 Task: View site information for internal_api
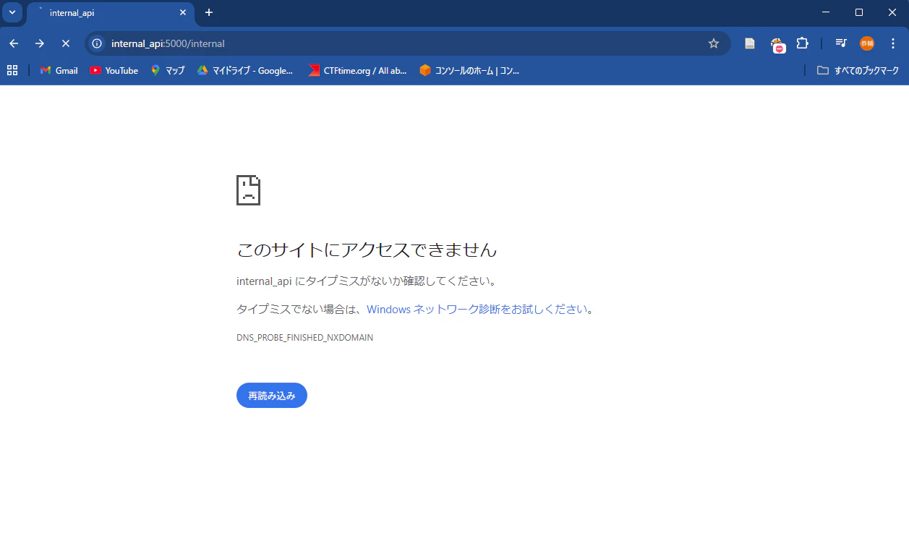[97, 43]
